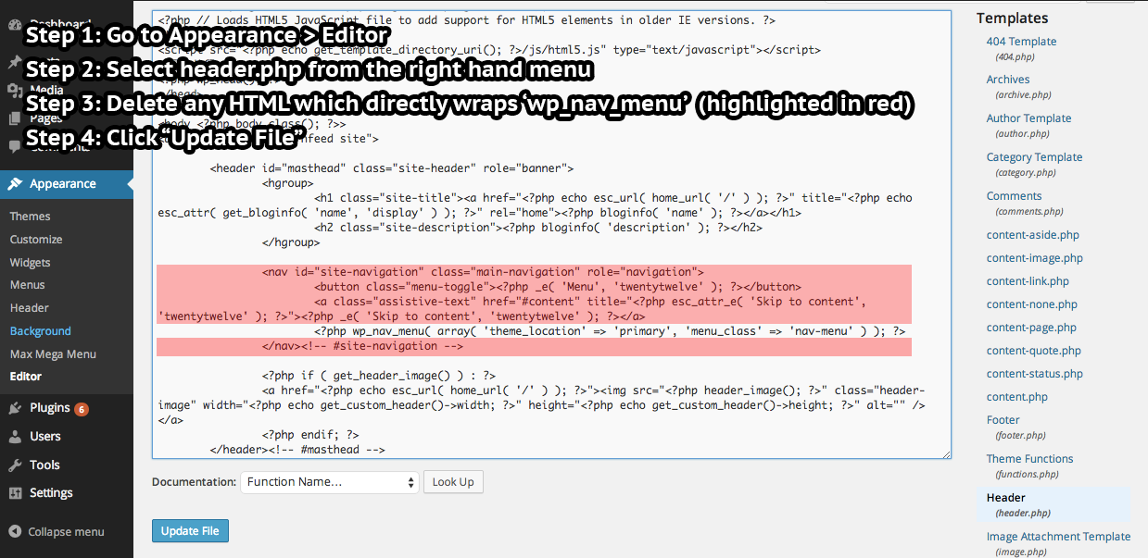Click the Plugins plug icon

[x=15, y=408]
